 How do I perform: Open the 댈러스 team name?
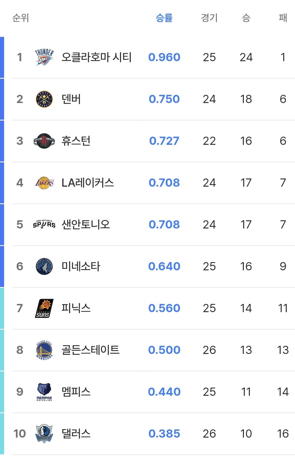[76, 434]
